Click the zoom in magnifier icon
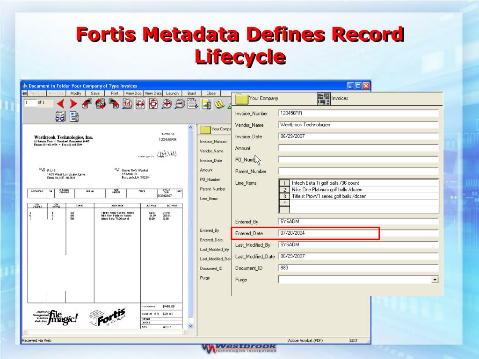This screenshot has height=359, width=479. click(x=167, y=104)
